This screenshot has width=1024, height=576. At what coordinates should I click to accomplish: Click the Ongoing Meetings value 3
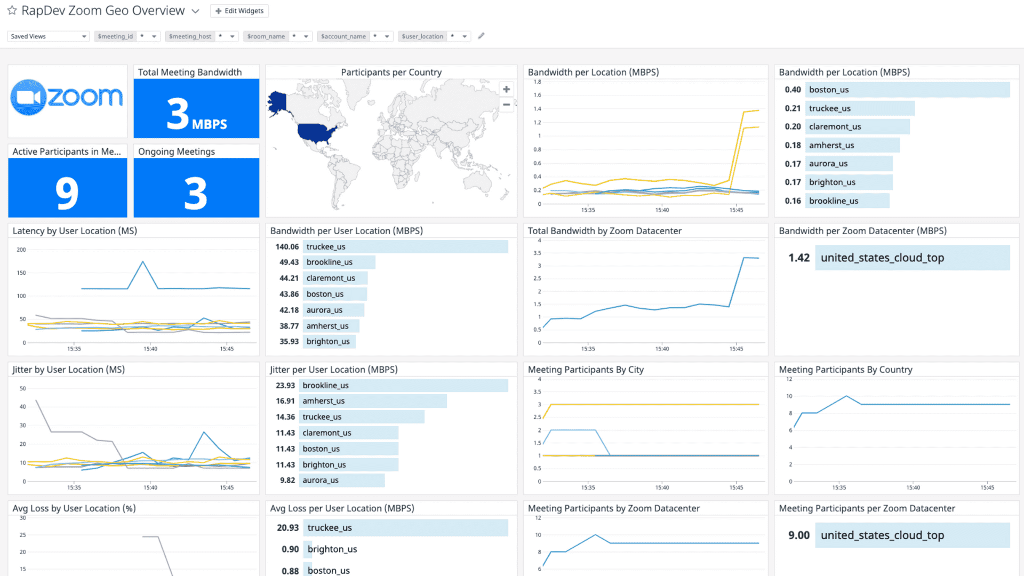(196, 193)
